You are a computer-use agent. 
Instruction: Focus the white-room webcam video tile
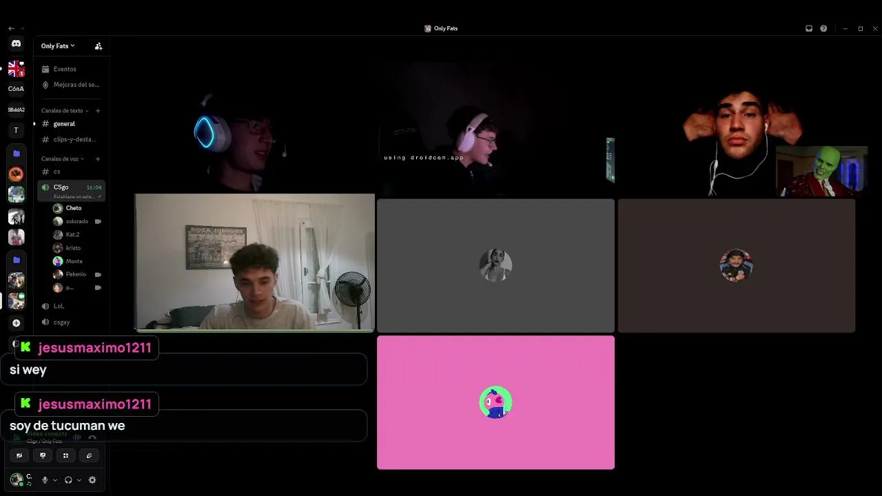pyautogui.click(x=255, y=262)
